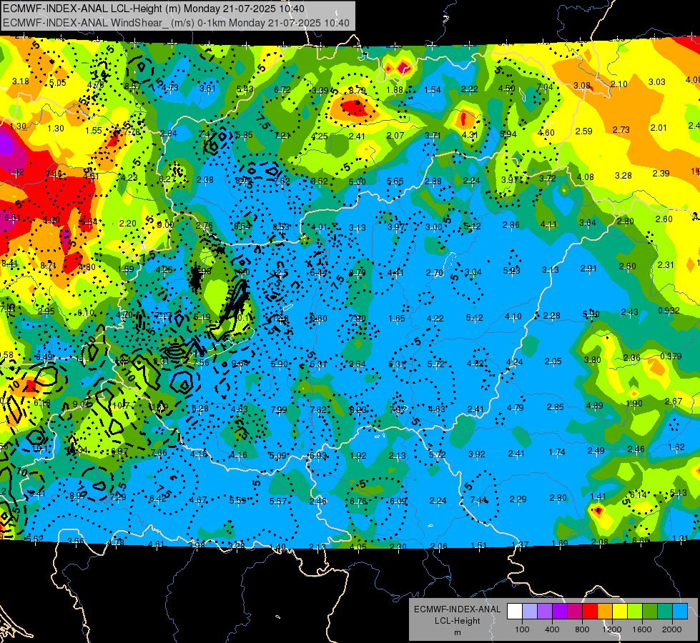Click the wind shear value 1.37
Viewport: 700px width, 643px height.
[520, 544]
